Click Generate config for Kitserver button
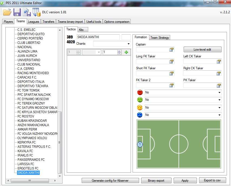231x186 pixels. [x=110, y=180]
